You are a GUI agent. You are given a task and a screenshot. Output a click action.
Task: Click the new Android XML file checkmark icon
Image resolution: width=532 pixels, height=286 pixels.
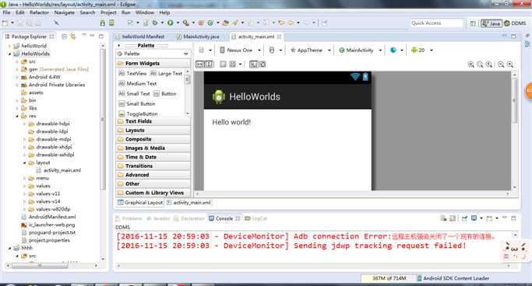tap(130, 23)
